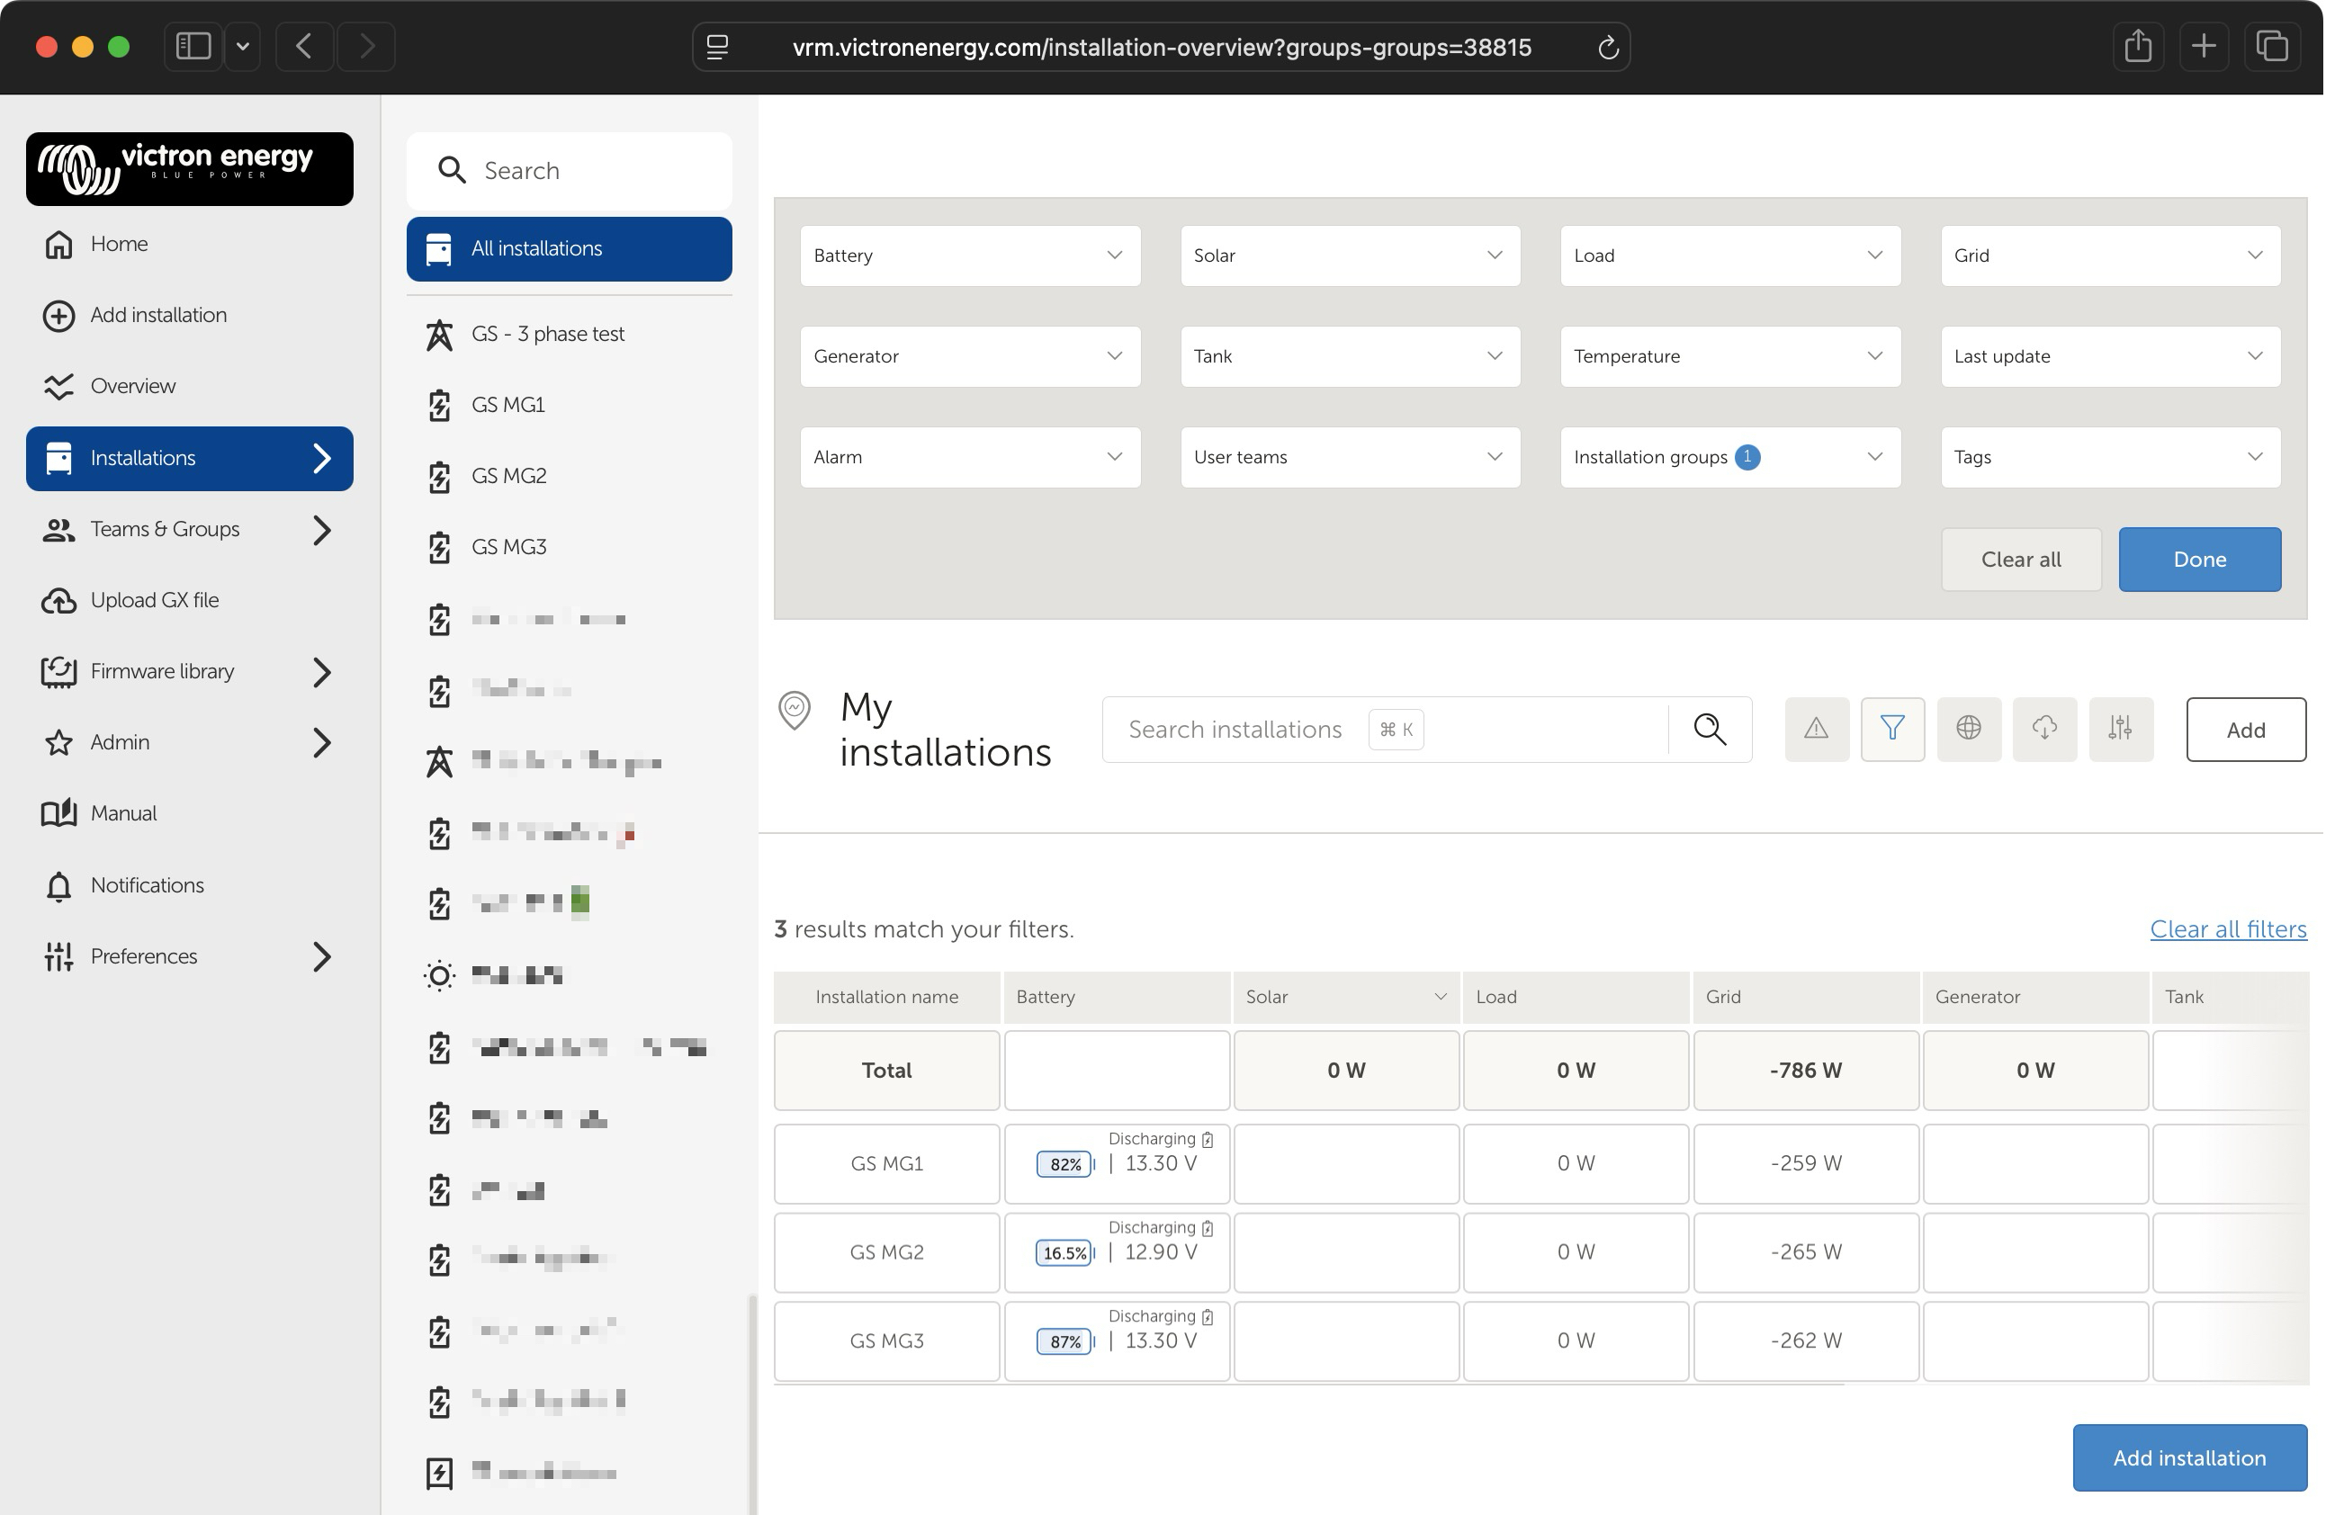Click battery icon beside GS MG2 in sidebar

pos(440,477)
